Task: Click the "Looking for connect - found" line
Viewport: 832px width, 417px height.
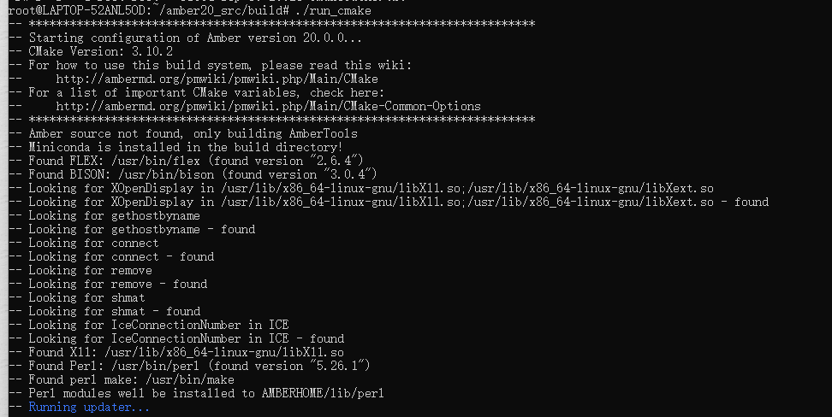Action: (121, 256)
